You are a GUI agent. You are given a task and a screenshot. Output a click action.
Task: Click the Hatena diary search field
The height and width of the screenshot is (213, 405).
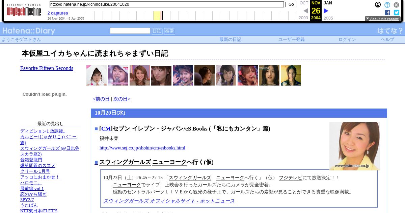tap(130, 31)
